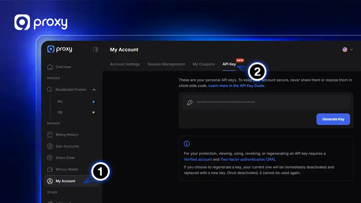This screenshot has width=361, height=203.
Task: Click the 9Proxy Wallet icon
Action: [x=50, y=169]
